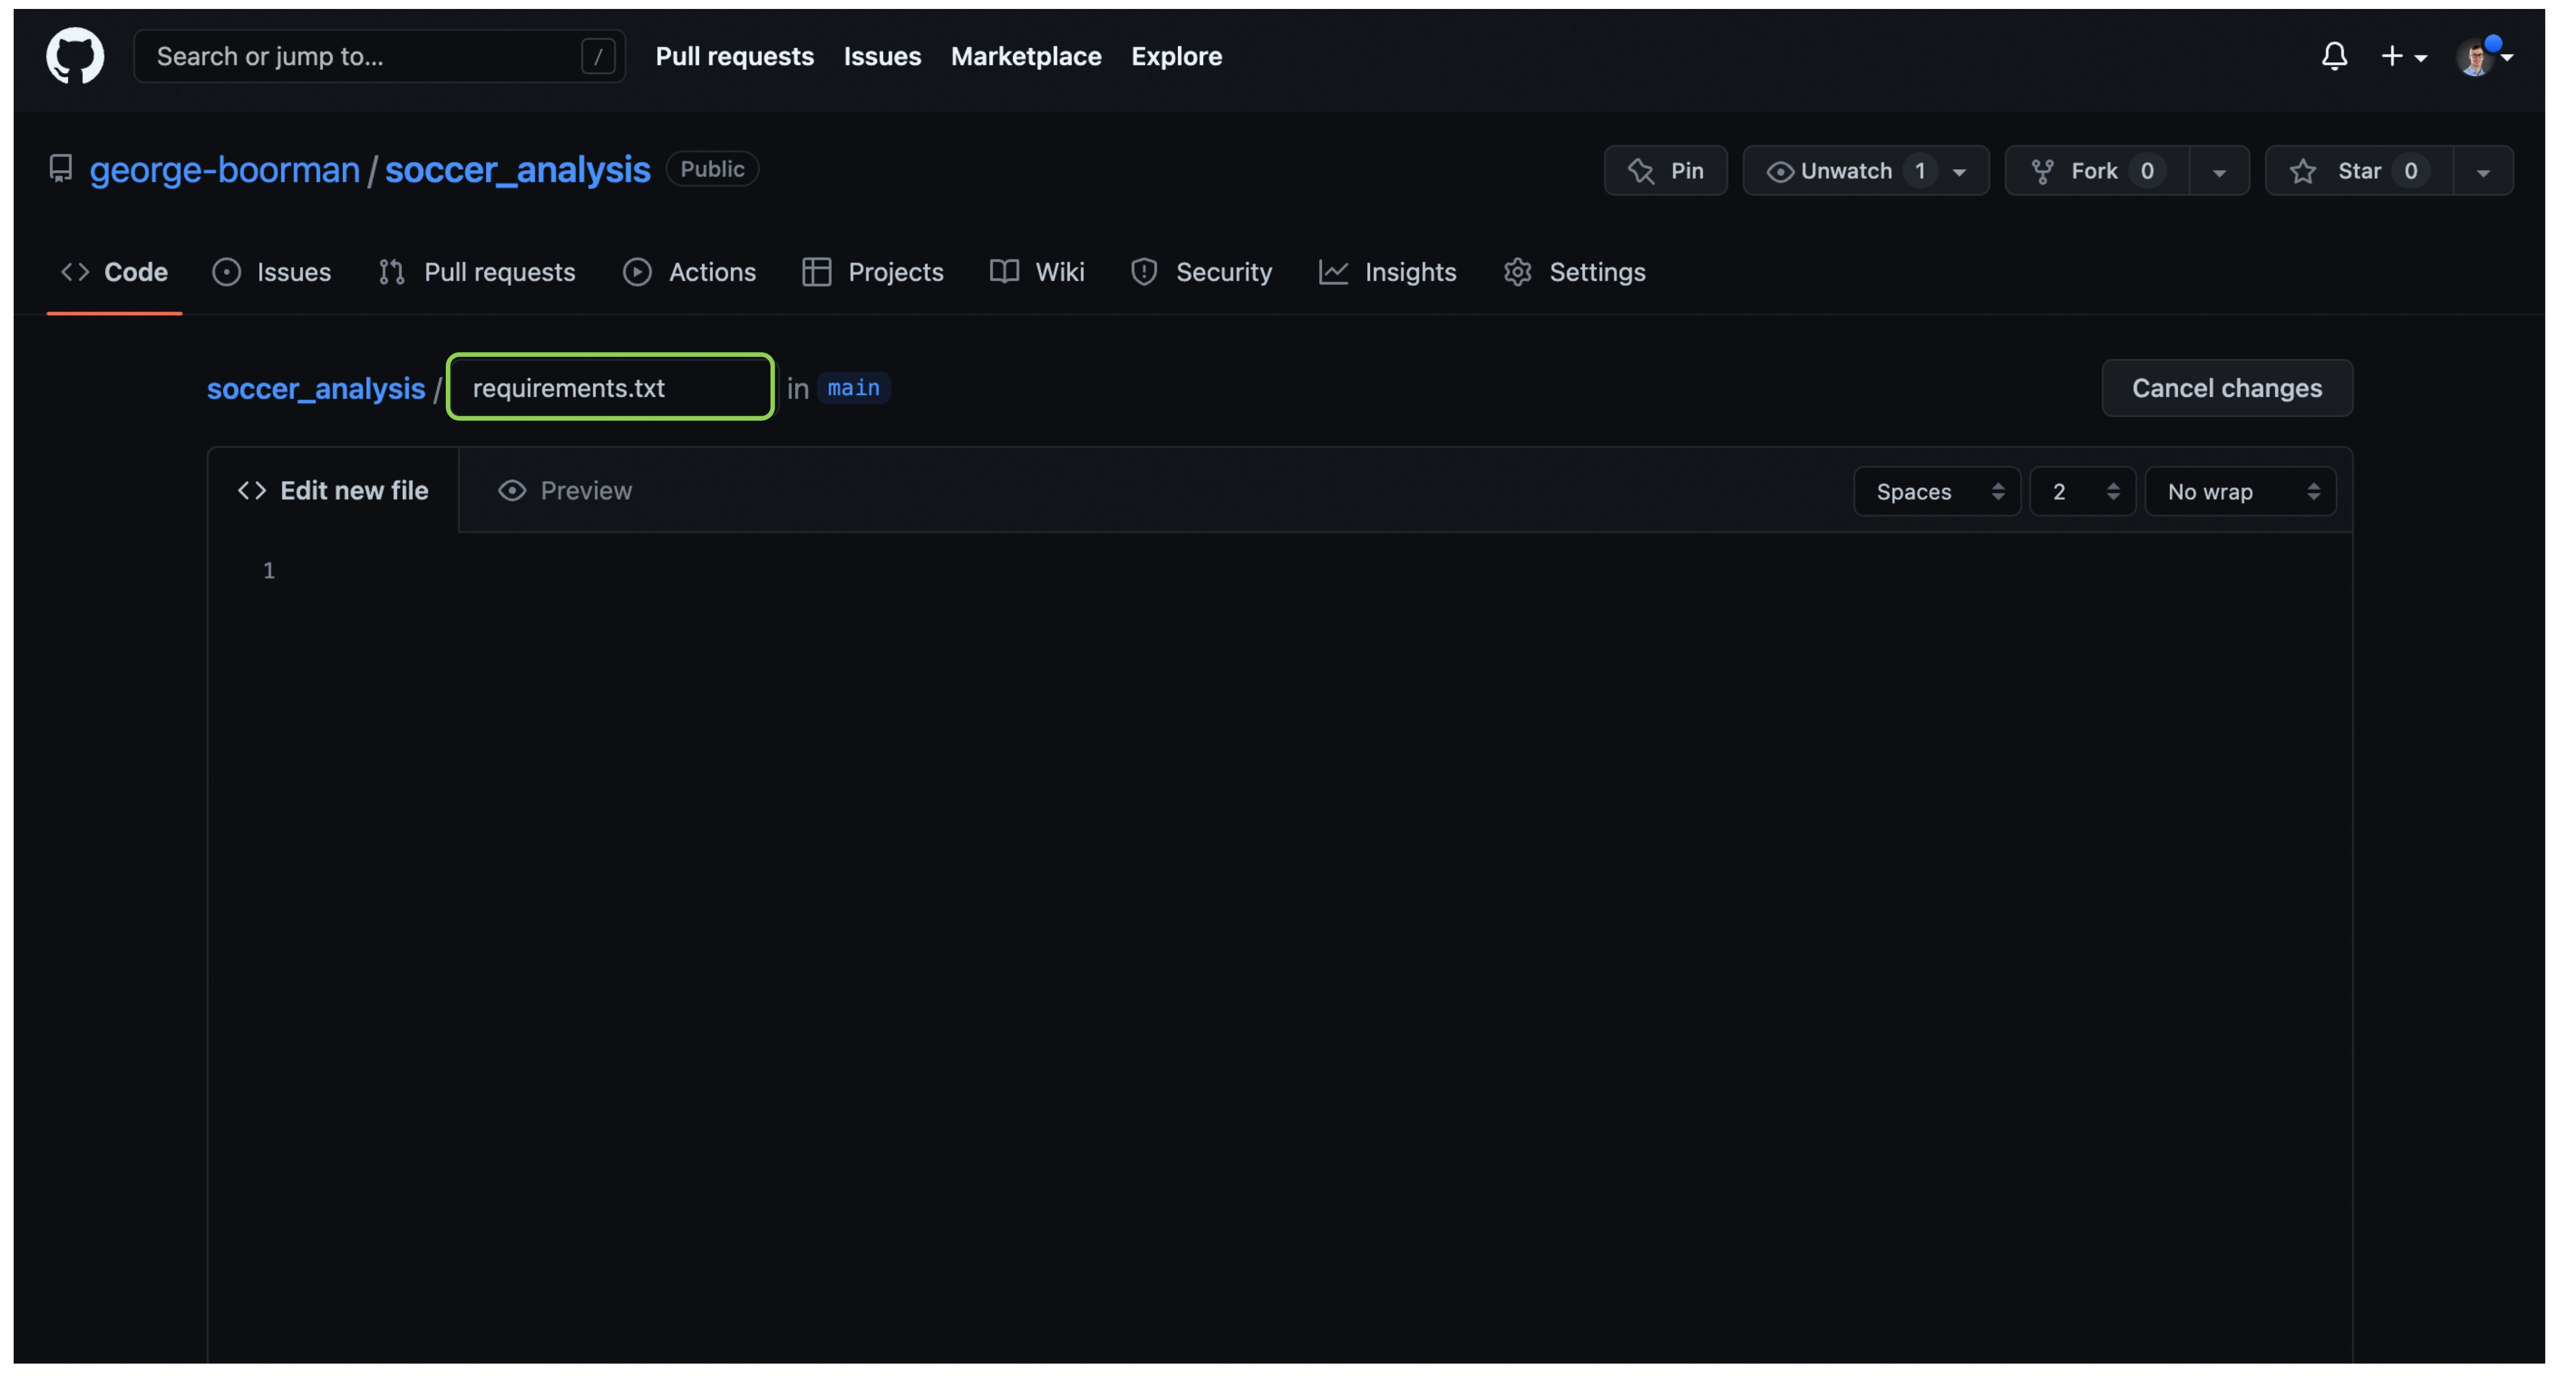
Task: Open Marketplace in the top navigation
Action: (1025, 56)
